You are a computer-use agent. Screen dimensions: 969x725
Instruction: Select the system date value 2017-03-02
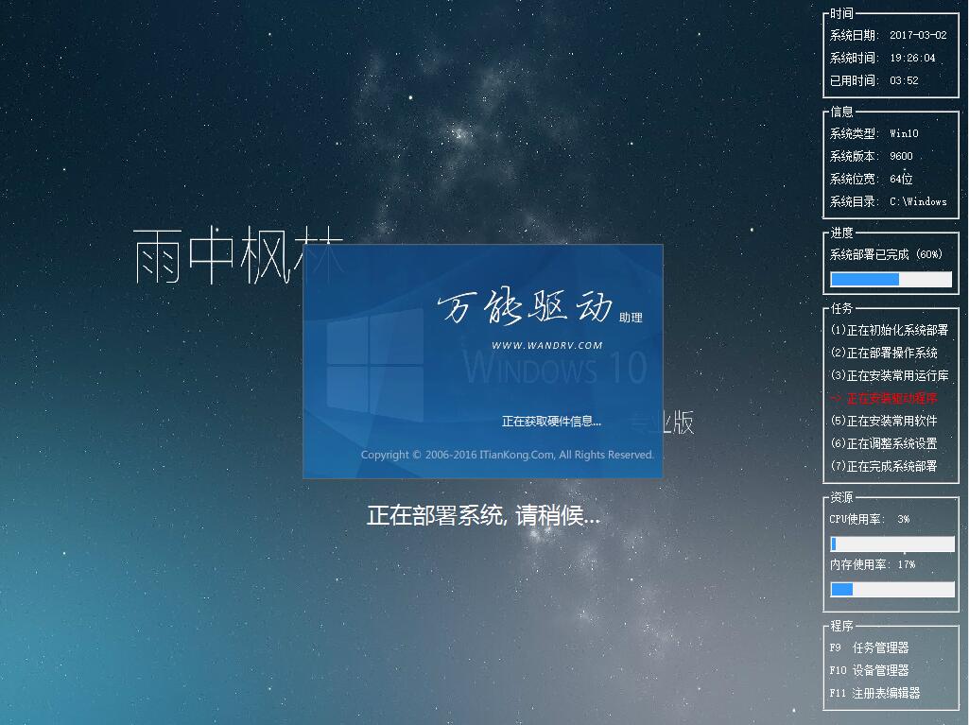click(918, 35)
